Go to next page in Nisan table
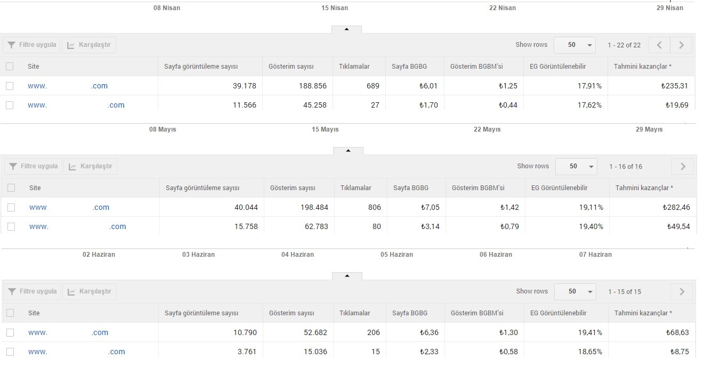The width and height of the screenshot is (704, 367). (681, 45)
